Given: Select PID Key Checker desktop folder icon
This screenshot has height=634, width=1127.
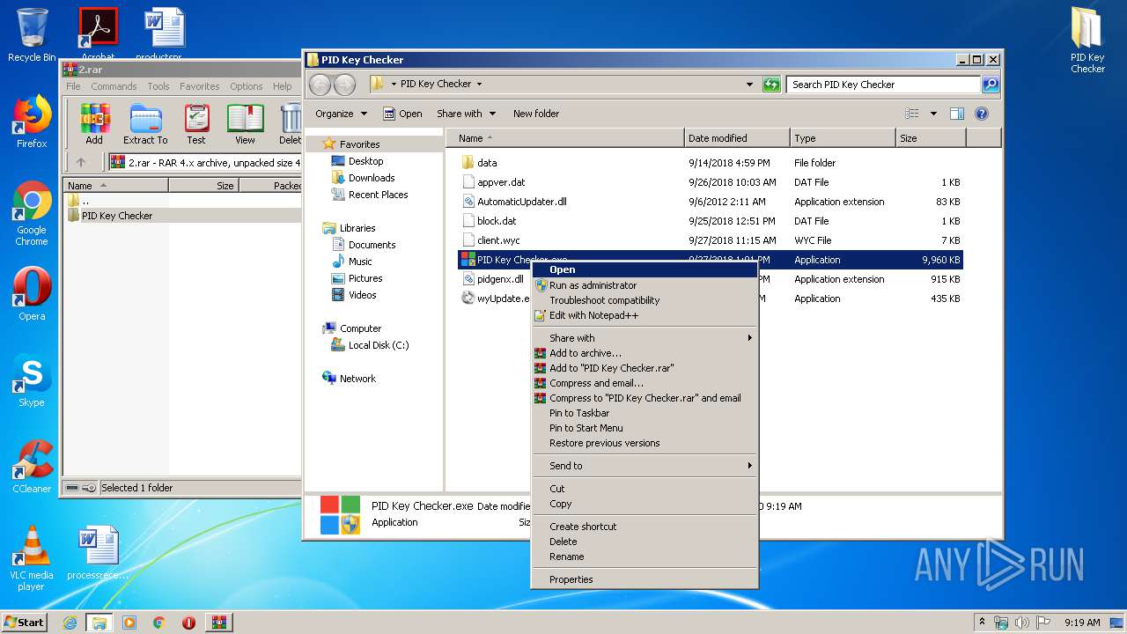Looking at the screenshot, I should point(1087,40).
